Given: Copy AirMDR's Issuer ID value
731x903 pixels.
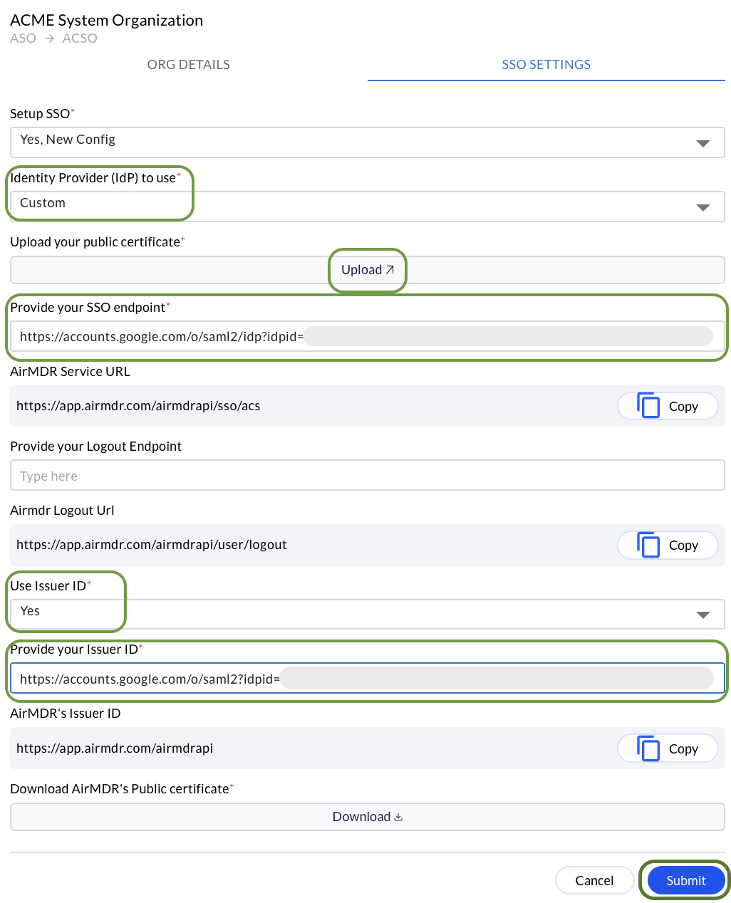Looking at the screenshot, I should pyautogui.click(x=667, y=748).
